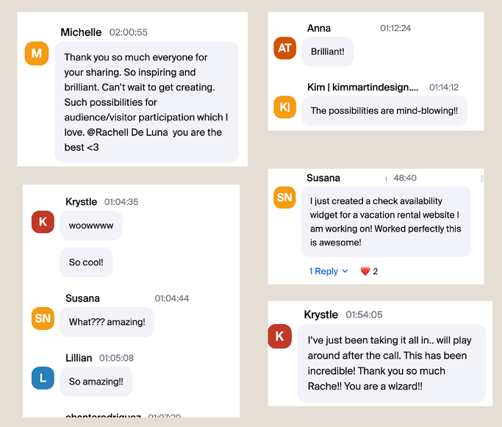502x427 pixels.
Task: Click the 01:54:05 timestamp on Krystle's message
Action: pyautogui.click(x=364, y=315)
